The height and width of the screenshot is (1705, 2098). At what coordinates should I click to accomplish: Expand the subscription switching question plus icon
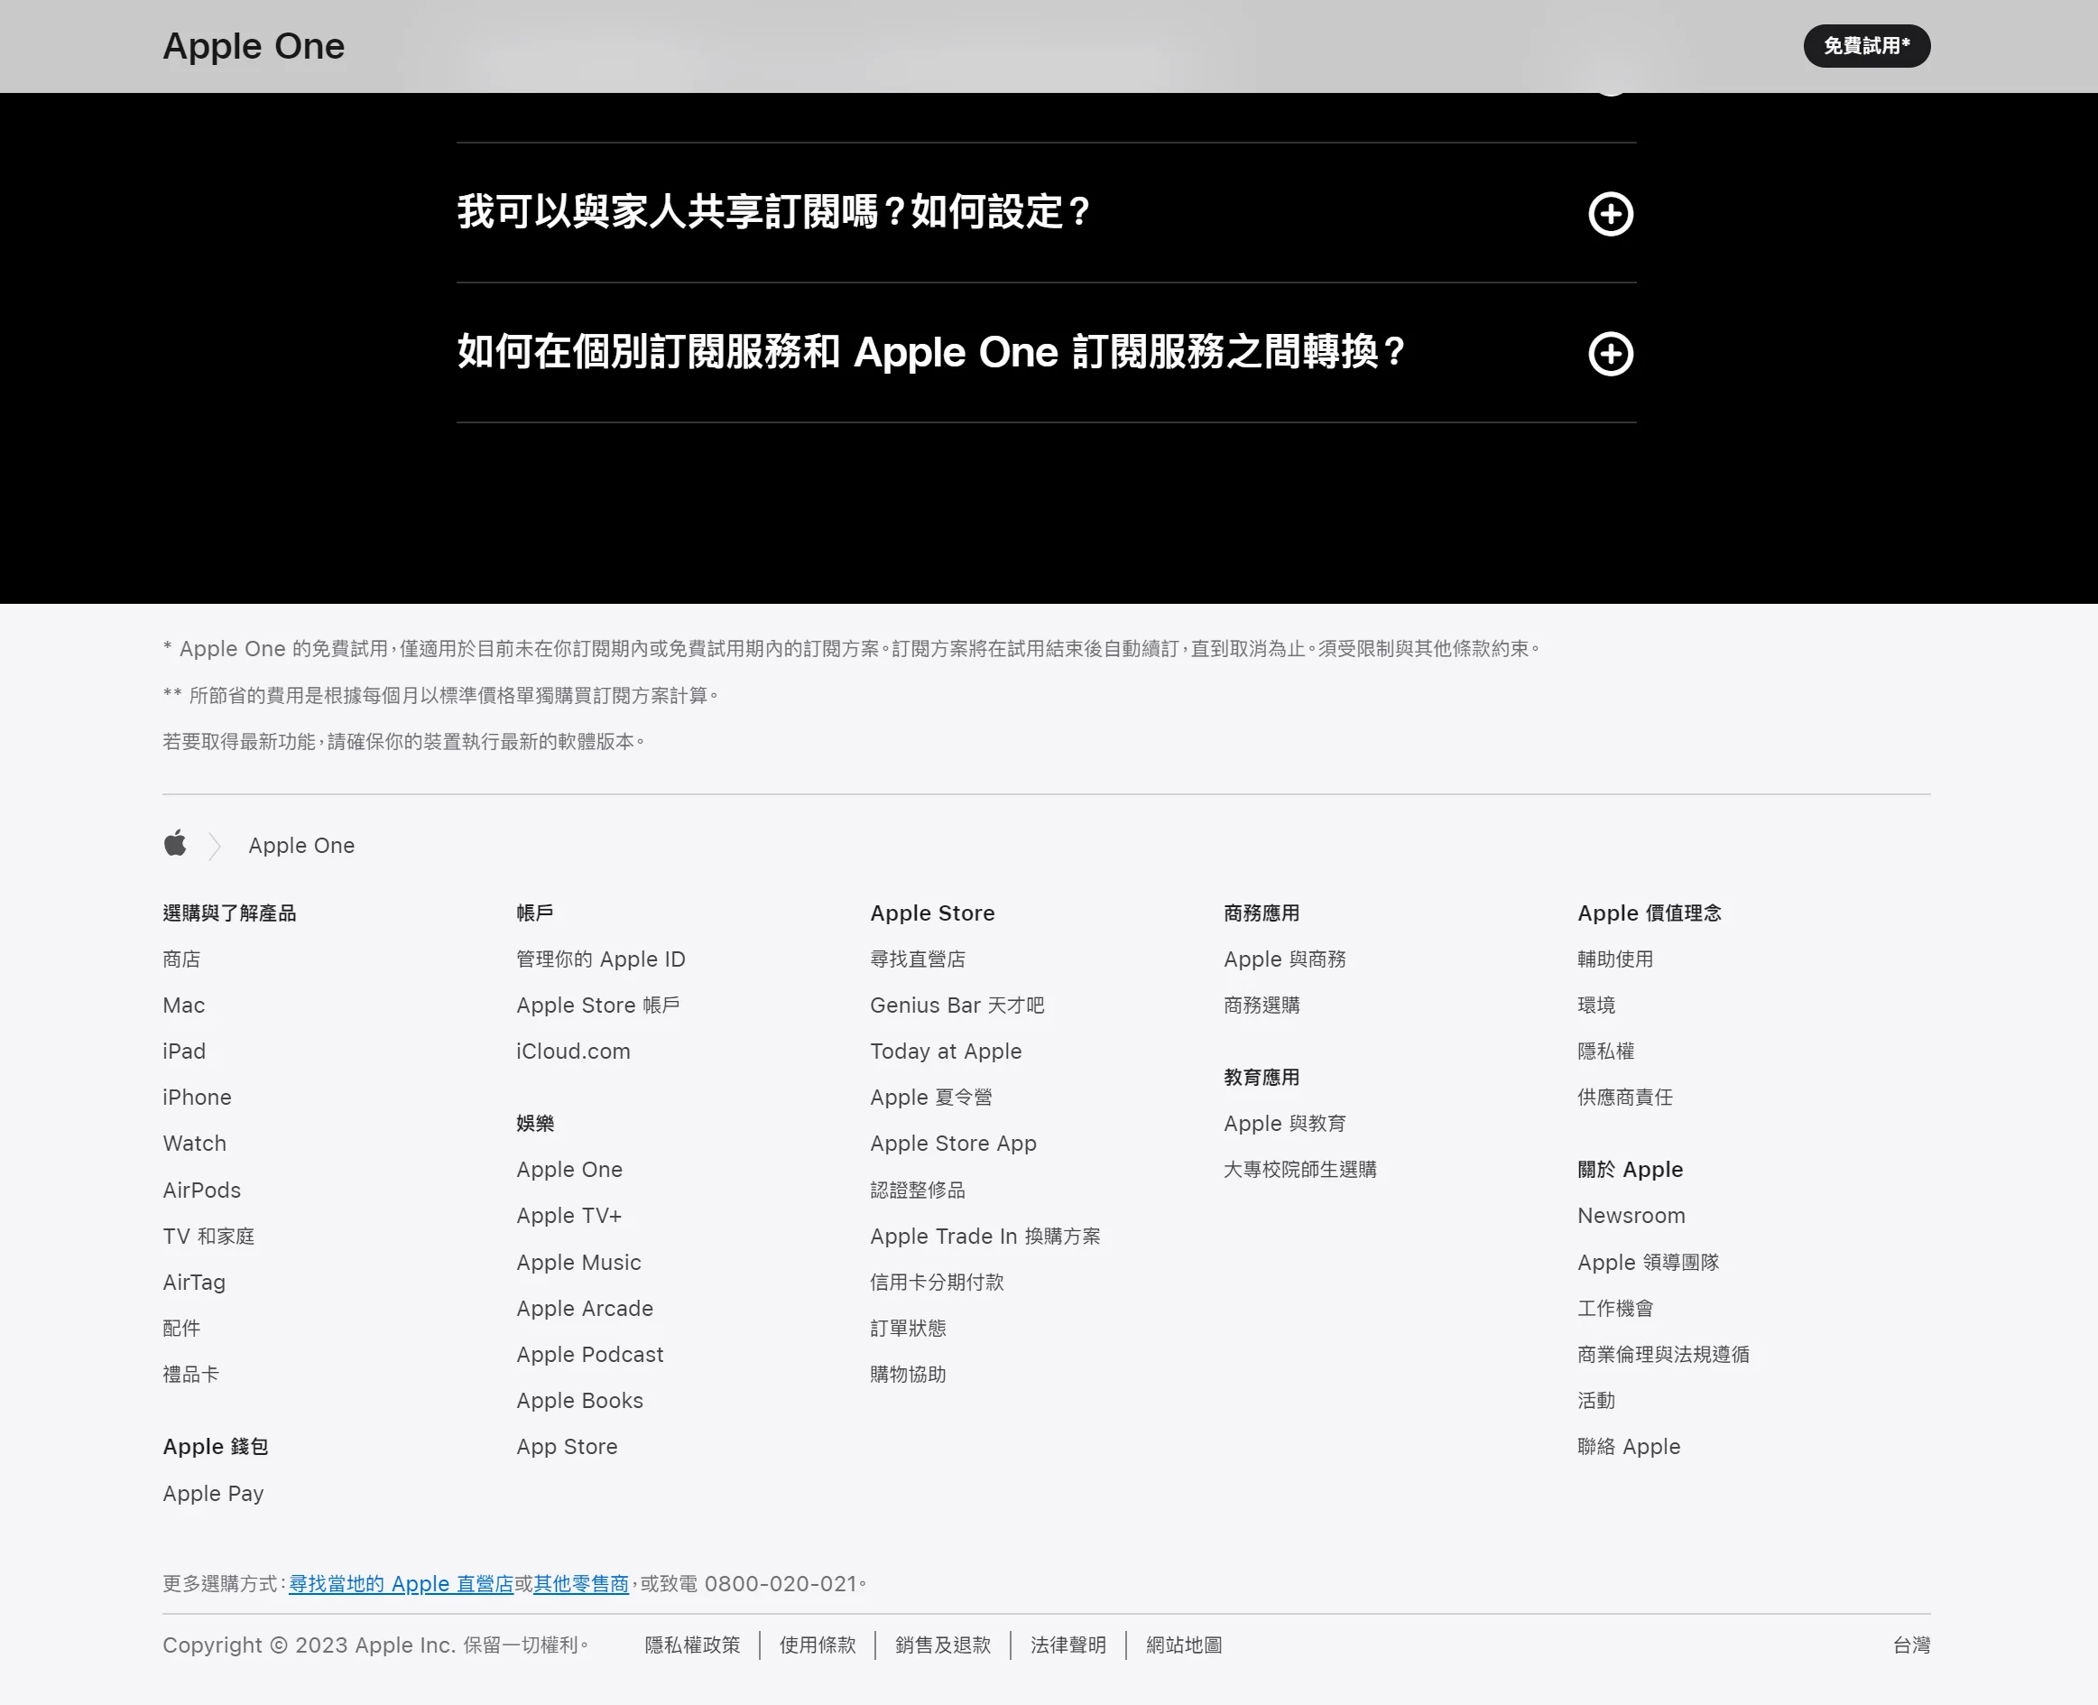(x=1610, y=354)
